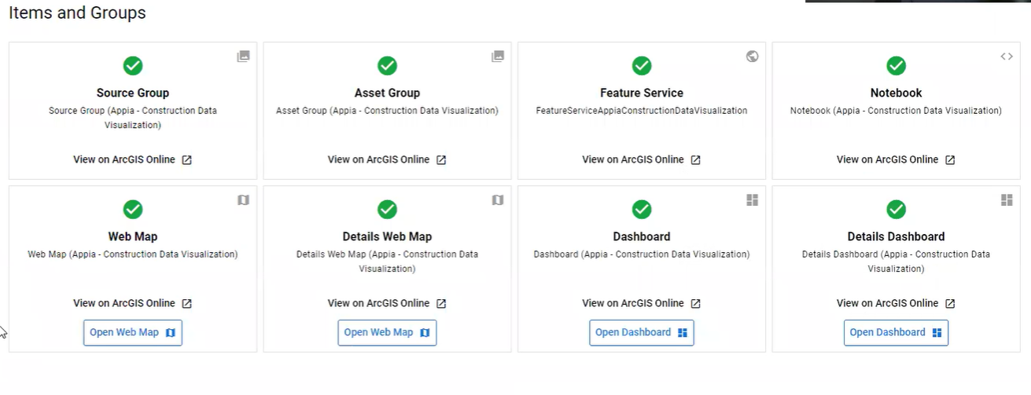Viewport: 1031px width, 395px height.
Task: Click the group icon on Asset Group card
Action: (x=498, y=57)
